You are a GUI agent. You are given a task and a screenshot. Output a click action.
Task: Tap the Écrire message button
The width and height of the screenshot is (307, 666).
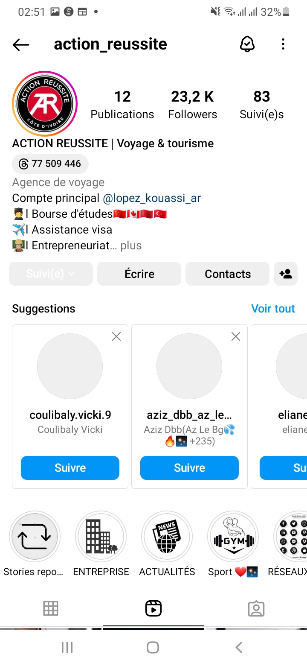coord(139,274)
